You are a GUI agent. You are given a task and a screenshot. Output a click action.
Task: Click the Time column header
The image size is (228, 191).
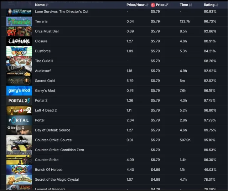(184, 5)
